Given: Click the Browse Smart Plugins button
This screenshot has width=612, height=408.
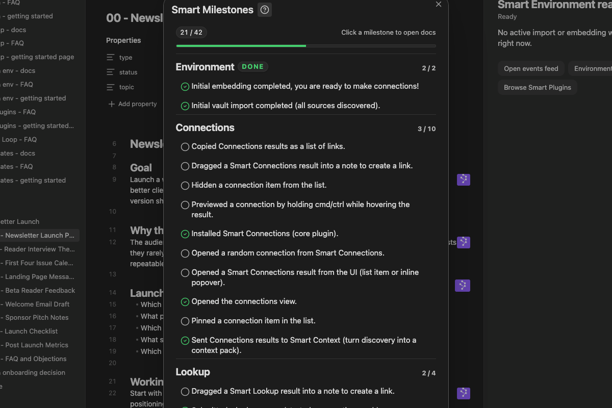Looking at the screenshot, I should click(x=538, y=87).
